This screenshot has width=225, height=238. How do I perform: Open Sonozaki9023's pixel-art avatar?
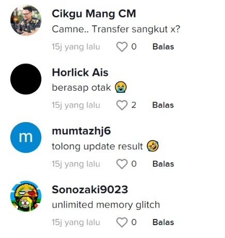[26, 196]
